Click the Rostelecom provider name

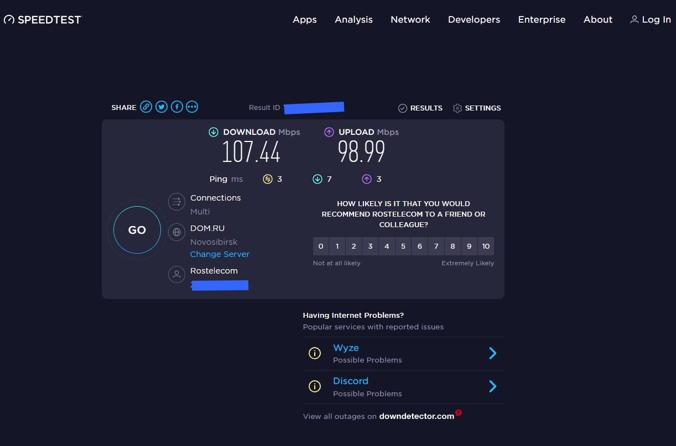coord(214,271)
